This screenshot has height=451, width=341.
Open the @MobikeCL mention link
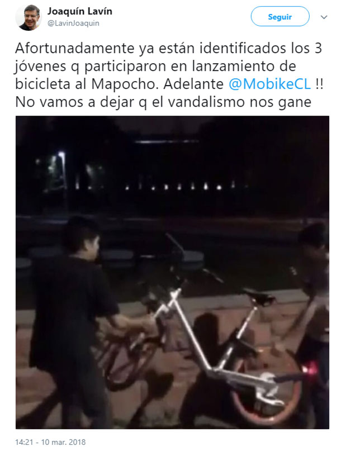click(269, 84)
